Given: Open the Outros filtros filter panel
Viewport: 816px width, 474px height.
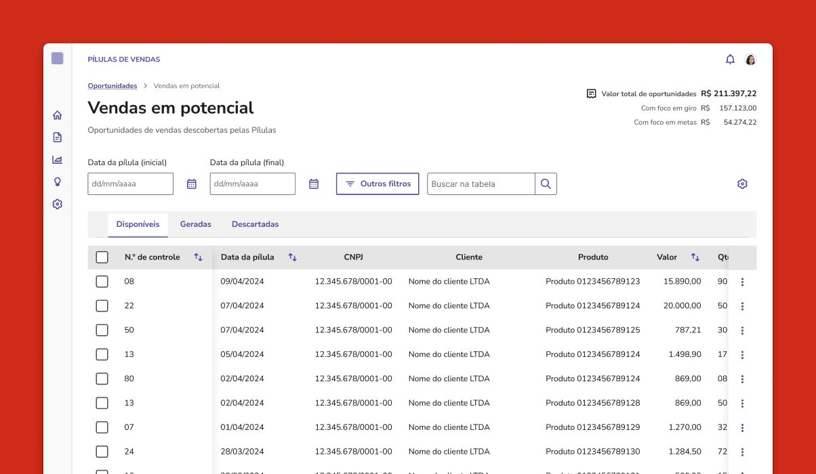Looking at the screenshot, I should point(378,184).
